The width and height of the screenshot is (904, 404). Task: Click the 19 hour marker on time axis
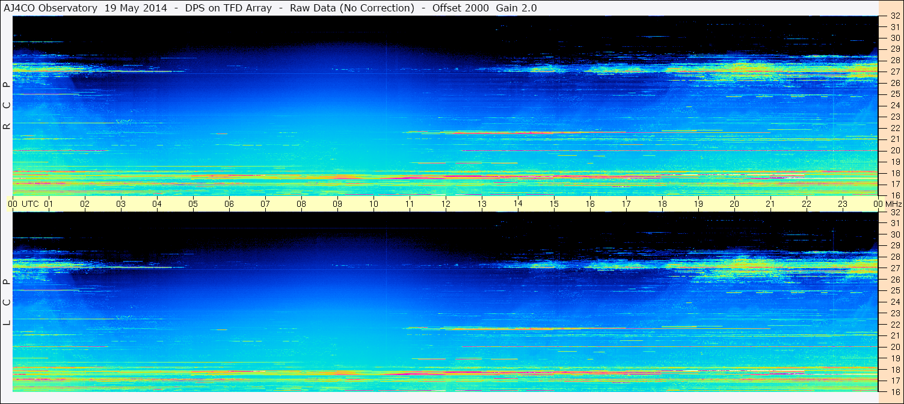tap(698, 204)
